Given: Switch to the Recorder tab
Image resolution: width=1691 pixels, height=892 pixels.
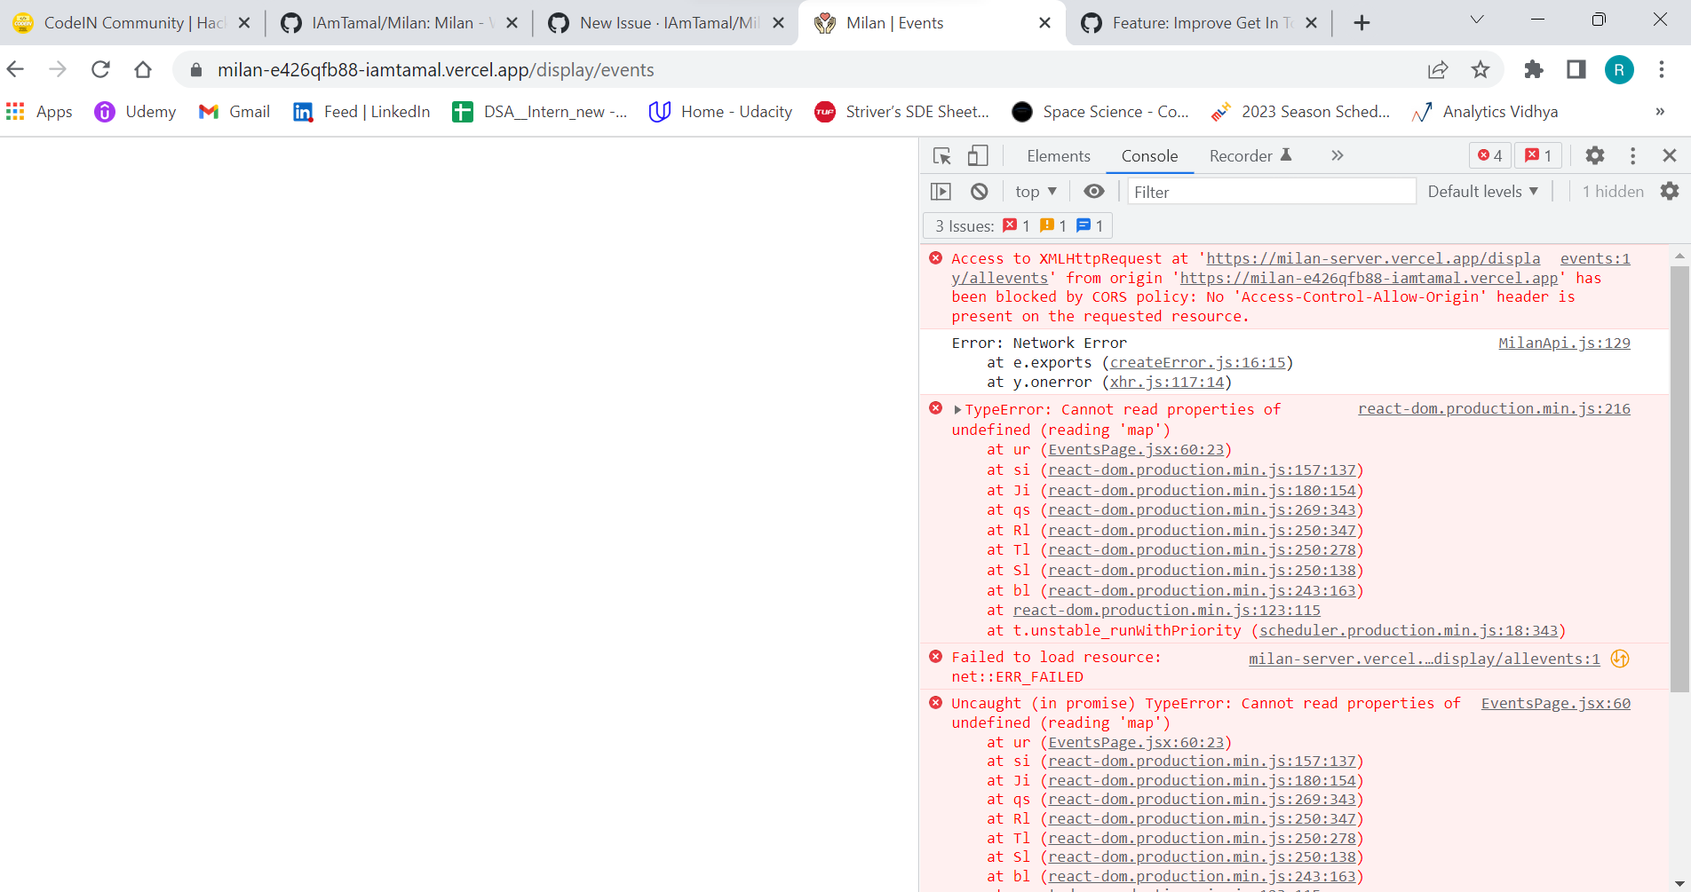Looking at the screenshot, I should tap(1250, 156).
